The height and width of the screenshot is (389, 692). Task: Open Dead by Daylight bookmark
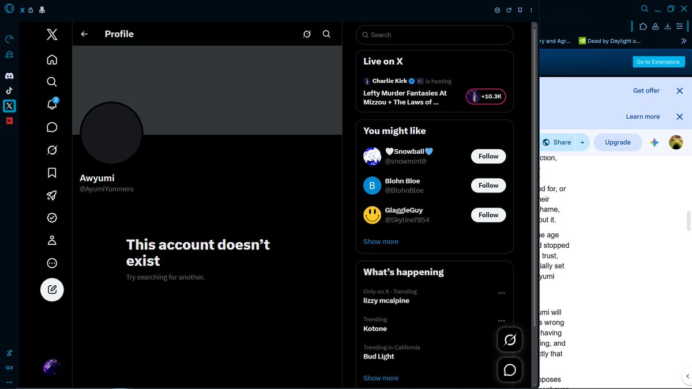[x=610, y=41]
